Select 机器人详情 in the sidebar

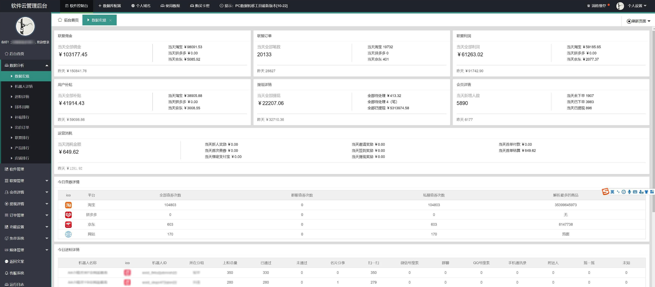(26, 87)
